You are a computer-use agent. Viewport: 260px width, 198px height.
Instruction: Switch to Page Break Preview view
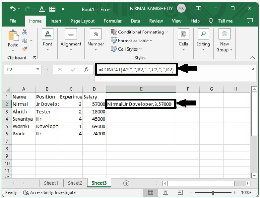tap(179, 192)
